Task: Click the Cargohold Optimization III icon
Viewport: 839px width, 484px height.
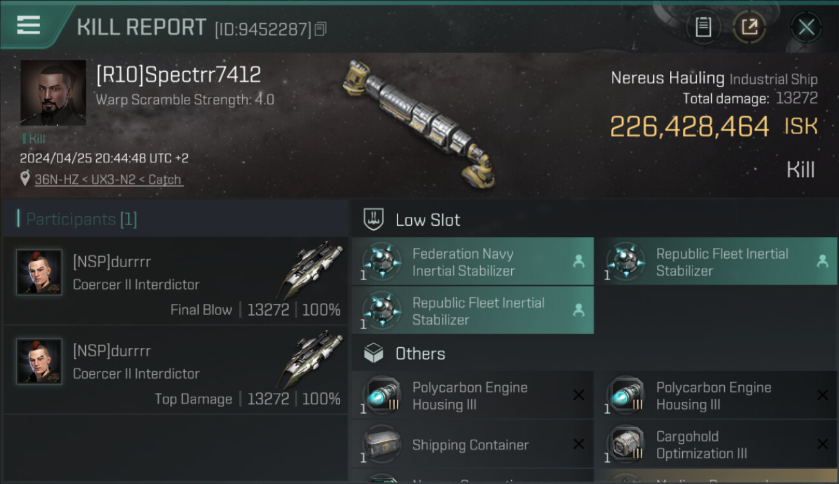Action: tap(624, 445)
